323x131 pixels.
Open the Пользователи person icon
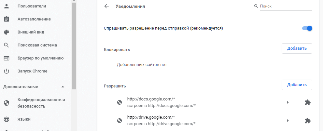coord(7,6)
